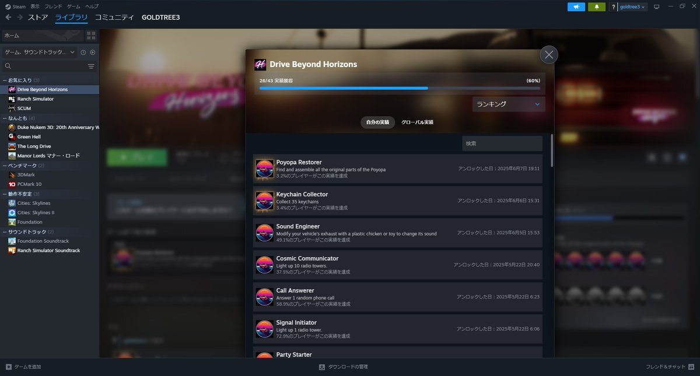The height and width of the screenshot is (376, 700).
Task: Go to the コミュニティ section
Action: (114, 17)
